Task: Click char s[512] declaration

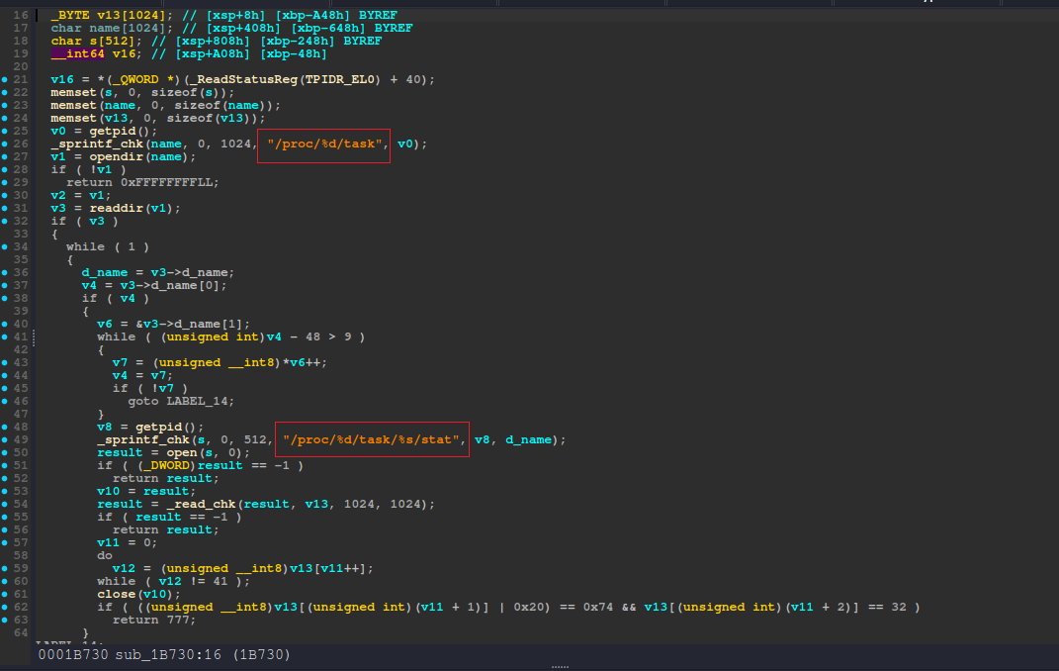Action: [97, 42]
